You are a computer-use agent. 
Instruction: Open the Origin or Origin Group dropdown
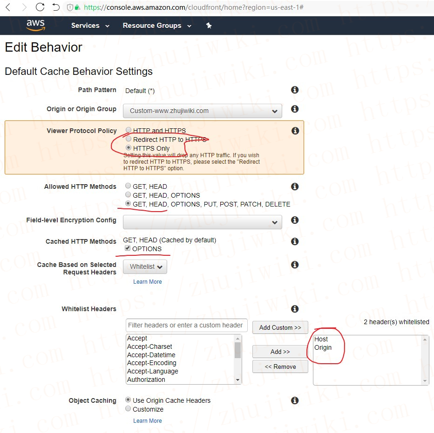point(202,111)
